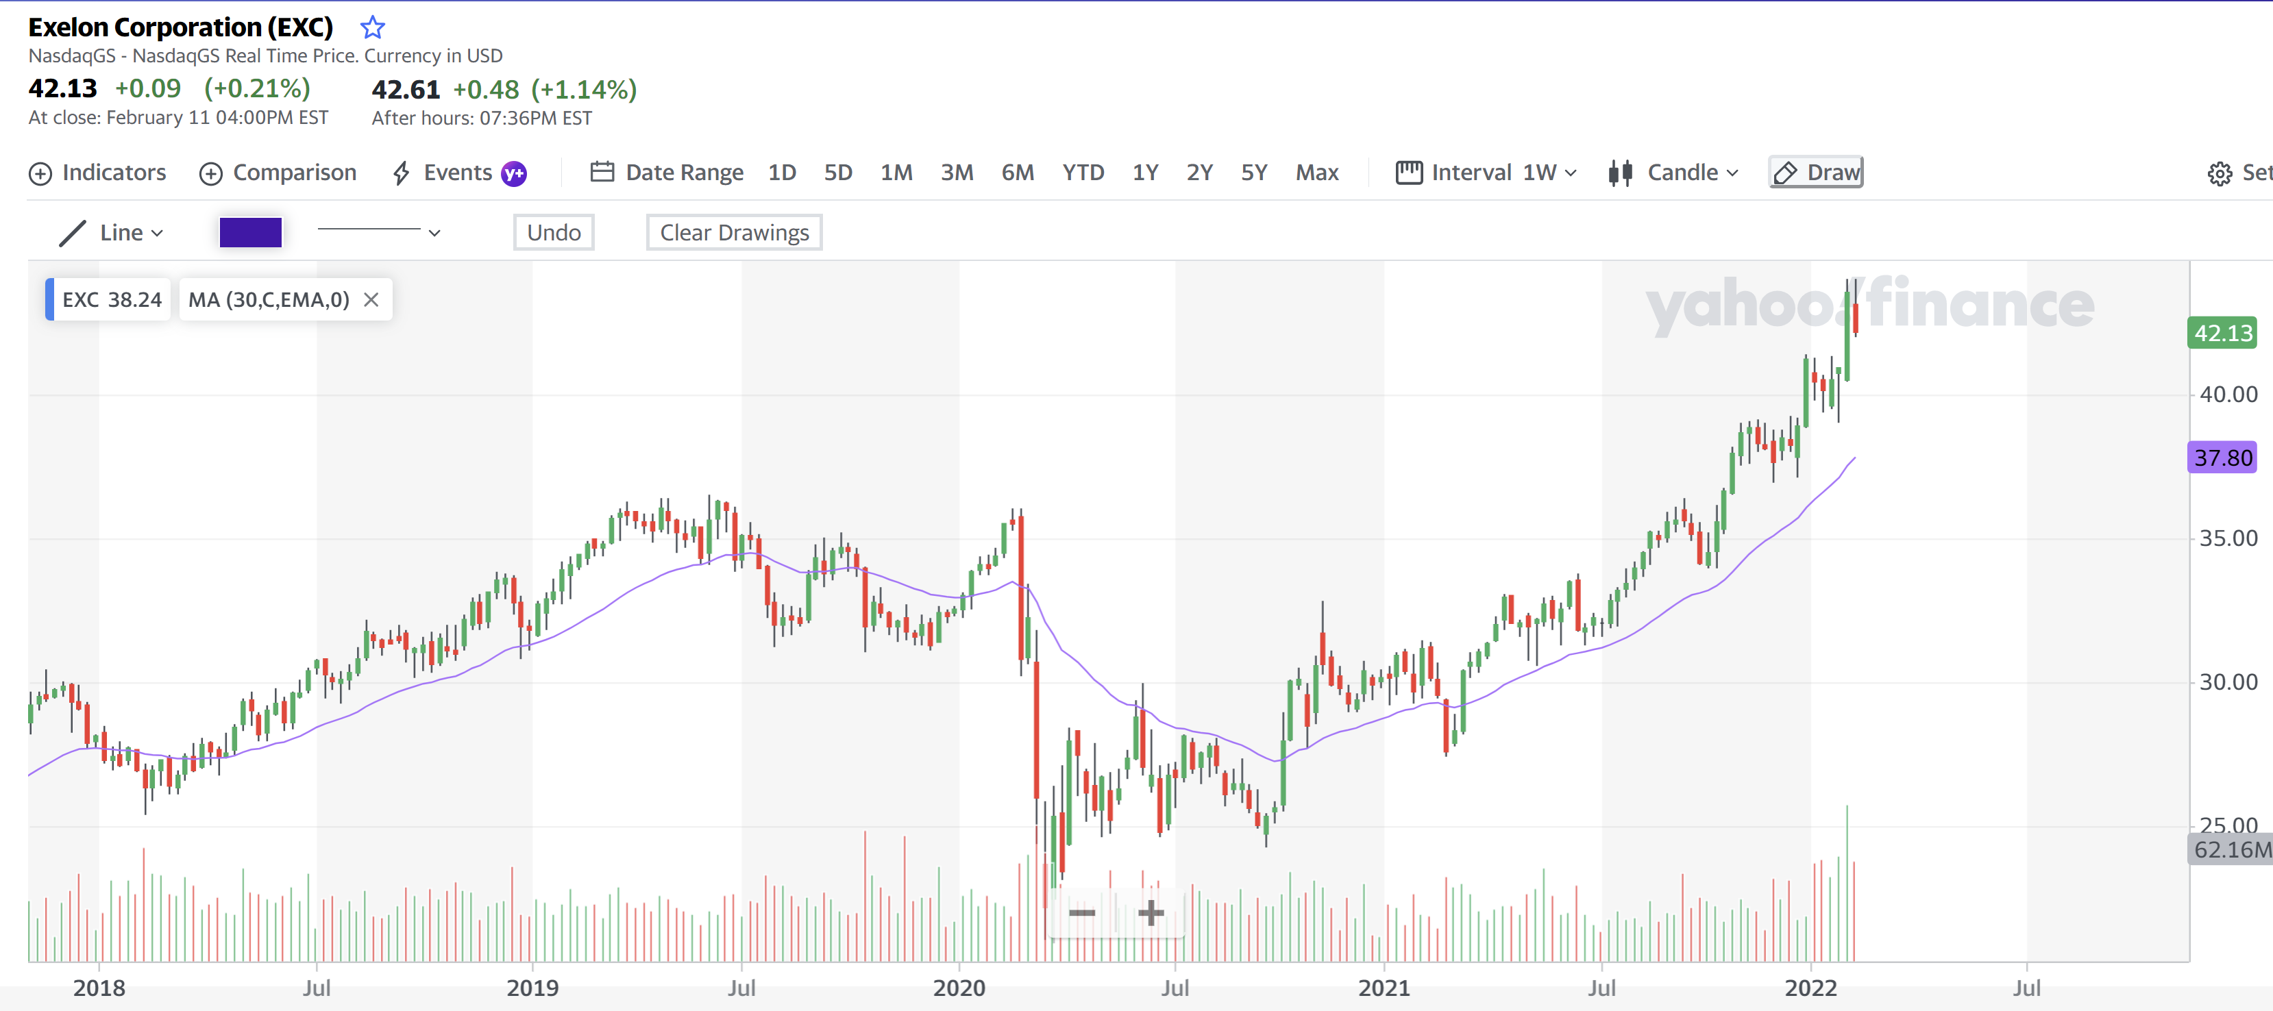Toggle the Draw mode button

click(x=1816, y=173)
